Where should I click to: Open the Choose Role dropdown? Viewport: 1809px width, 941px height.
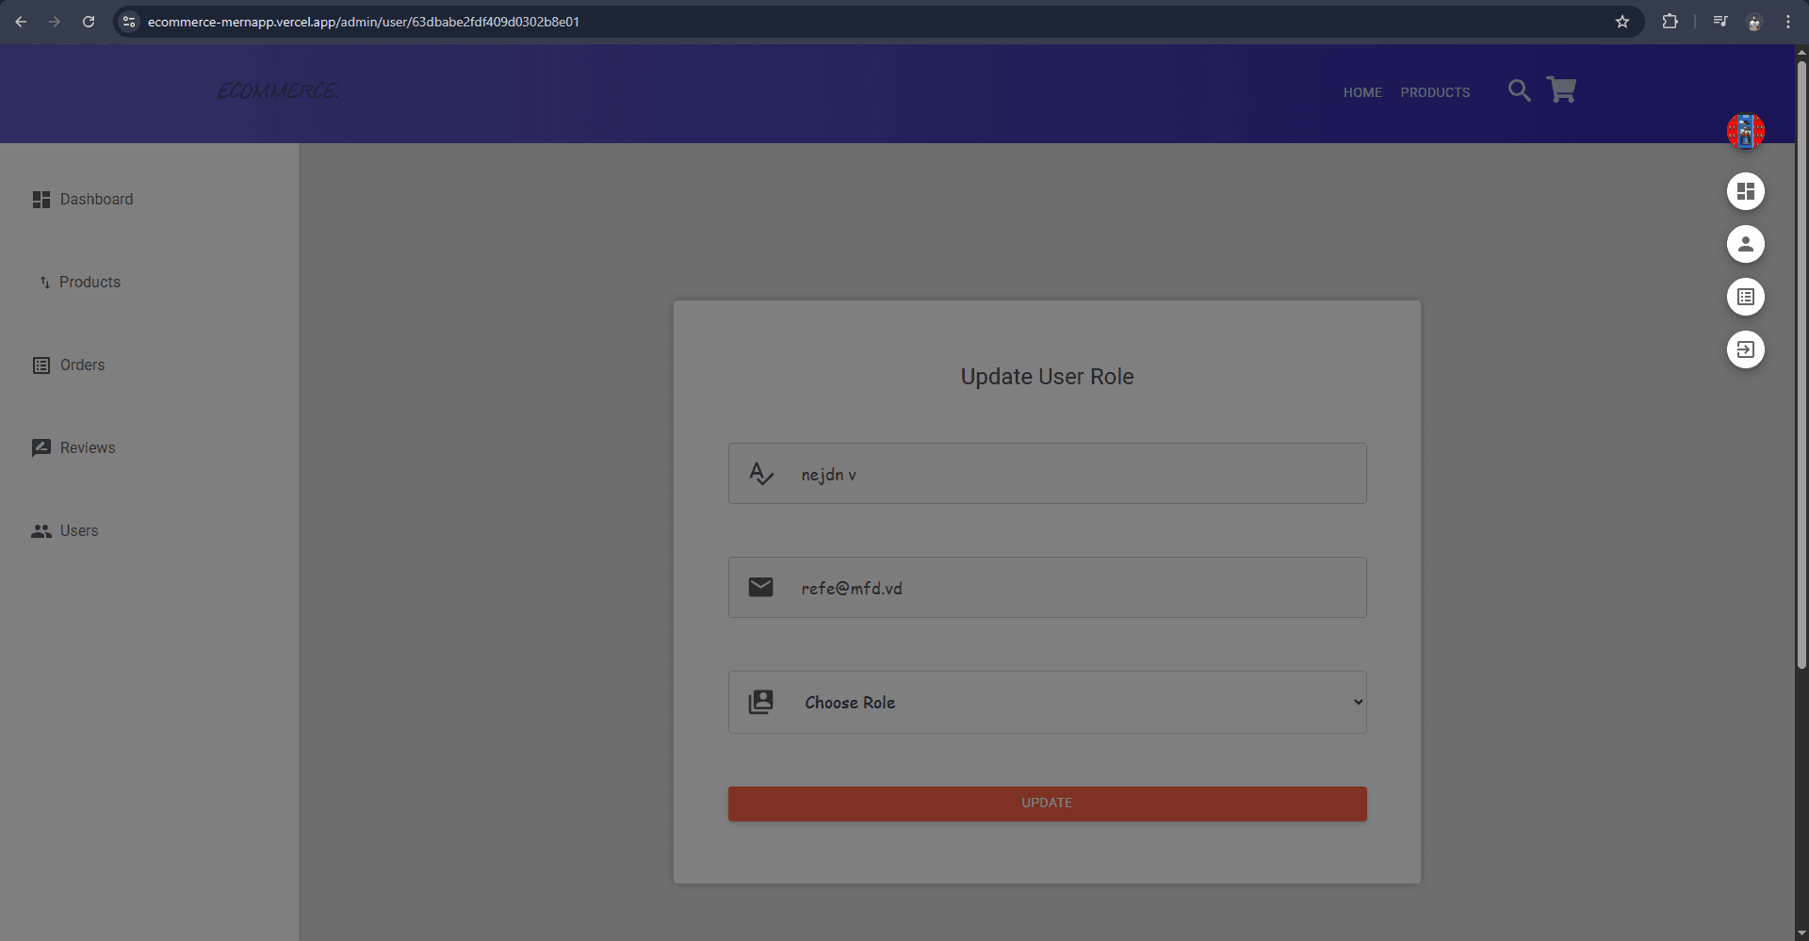click(1047, 702)
